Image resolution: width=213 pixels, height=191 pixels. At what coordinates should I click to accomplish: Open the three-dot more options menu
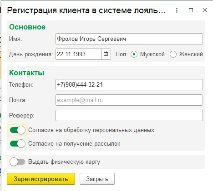[177, 10]
